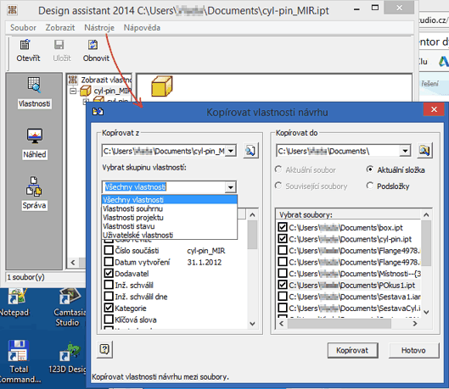The width and height of the screenshot is (449, 389).
Task: Click the copy dialog title bar icon
Action: coord(98,112)
